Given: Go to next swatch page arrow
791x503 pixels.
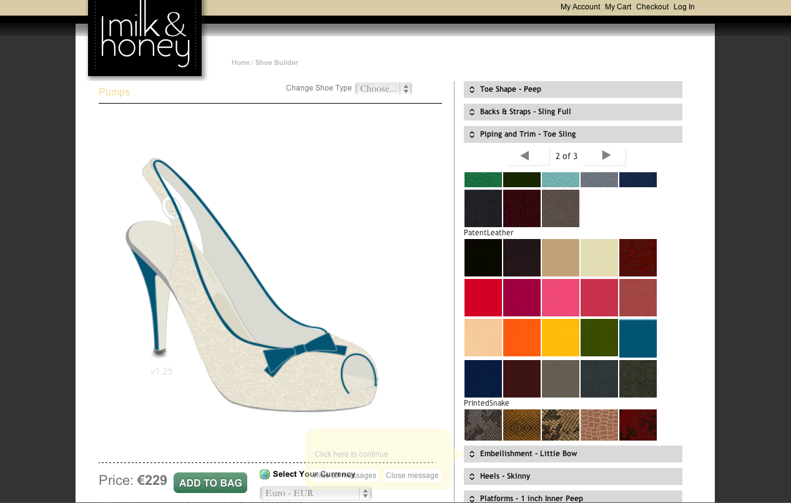Looking at the screenshot, I should click(606, 155).
